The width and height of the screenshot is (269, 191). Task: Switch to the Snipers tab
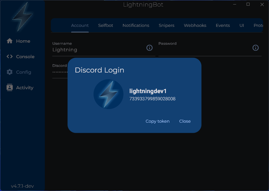pyautogui.click(x=166, y=25)
